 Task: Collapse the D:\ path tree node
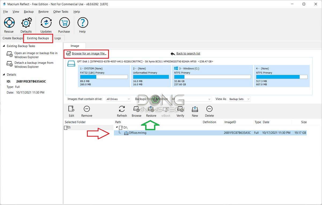click(x=117, y=128)
